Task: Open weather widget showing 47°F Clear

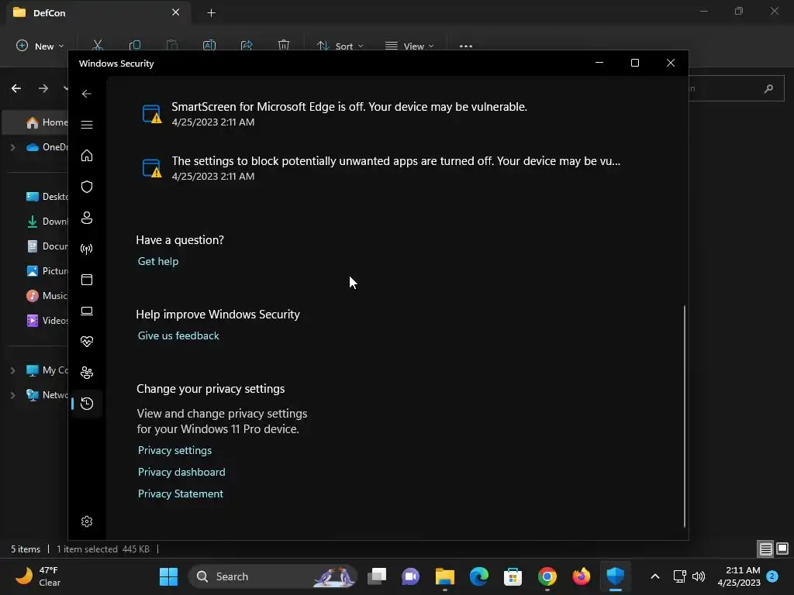Action: (38, 576)
